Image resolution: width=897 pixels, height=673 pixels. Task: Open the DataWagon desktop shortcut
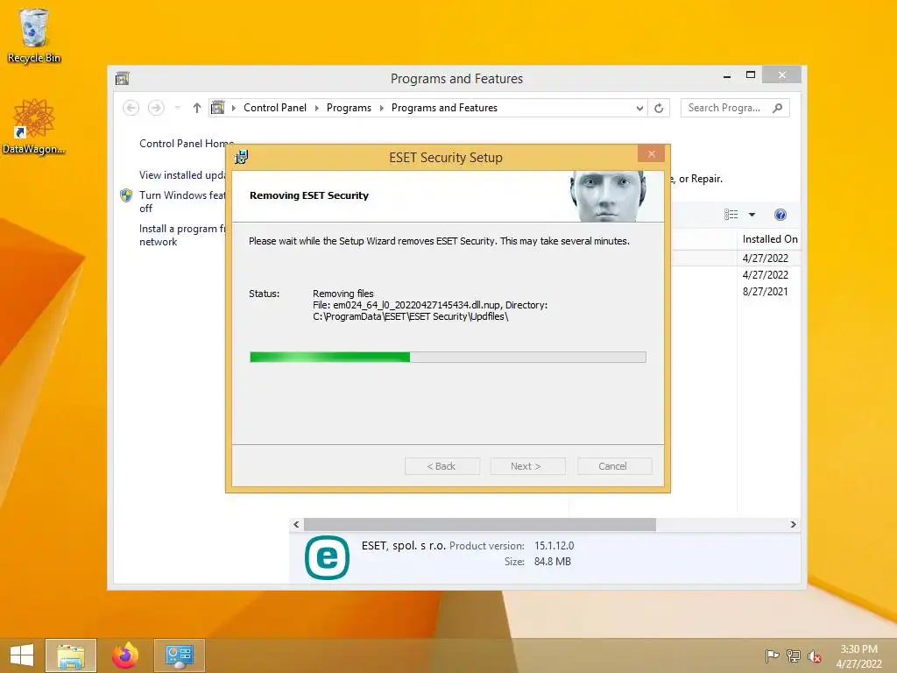point(34,127)
